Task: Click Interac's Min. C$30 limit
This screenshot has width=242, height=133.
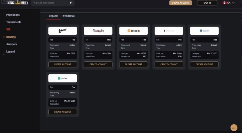Action: [x=71, y=54]
